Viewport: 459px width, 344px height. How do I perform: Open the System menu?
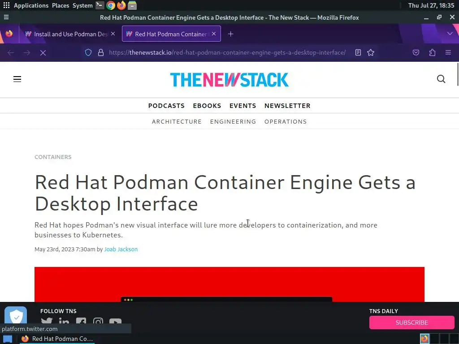click(82, 5)
